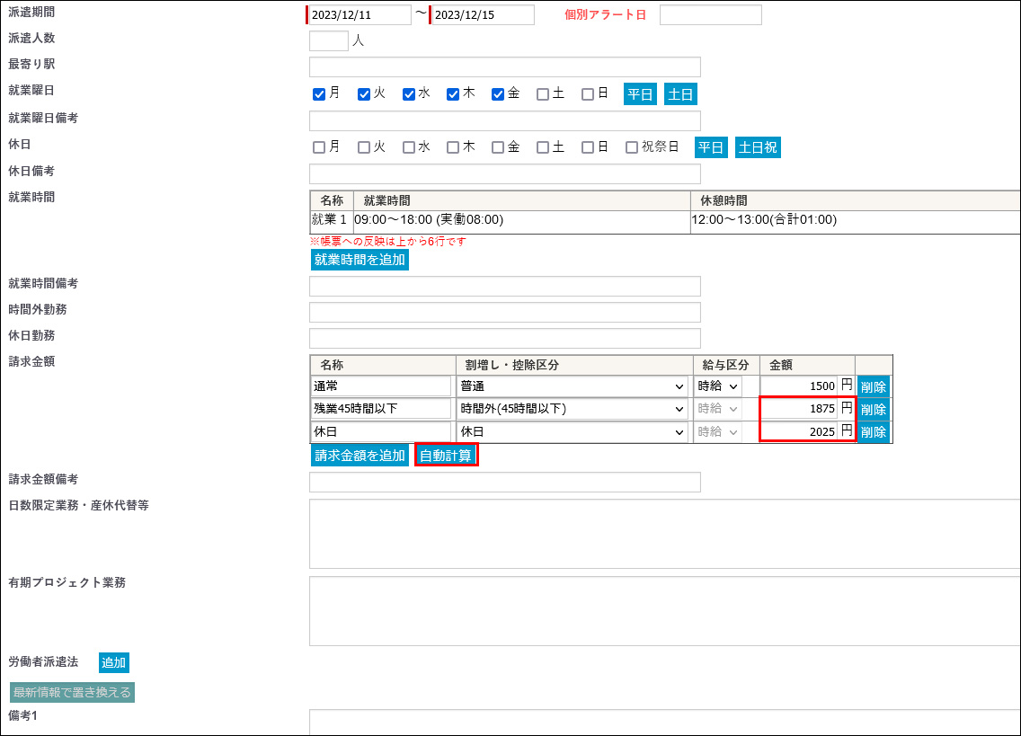Check 水 in the 休日 row

coord(409,147)
